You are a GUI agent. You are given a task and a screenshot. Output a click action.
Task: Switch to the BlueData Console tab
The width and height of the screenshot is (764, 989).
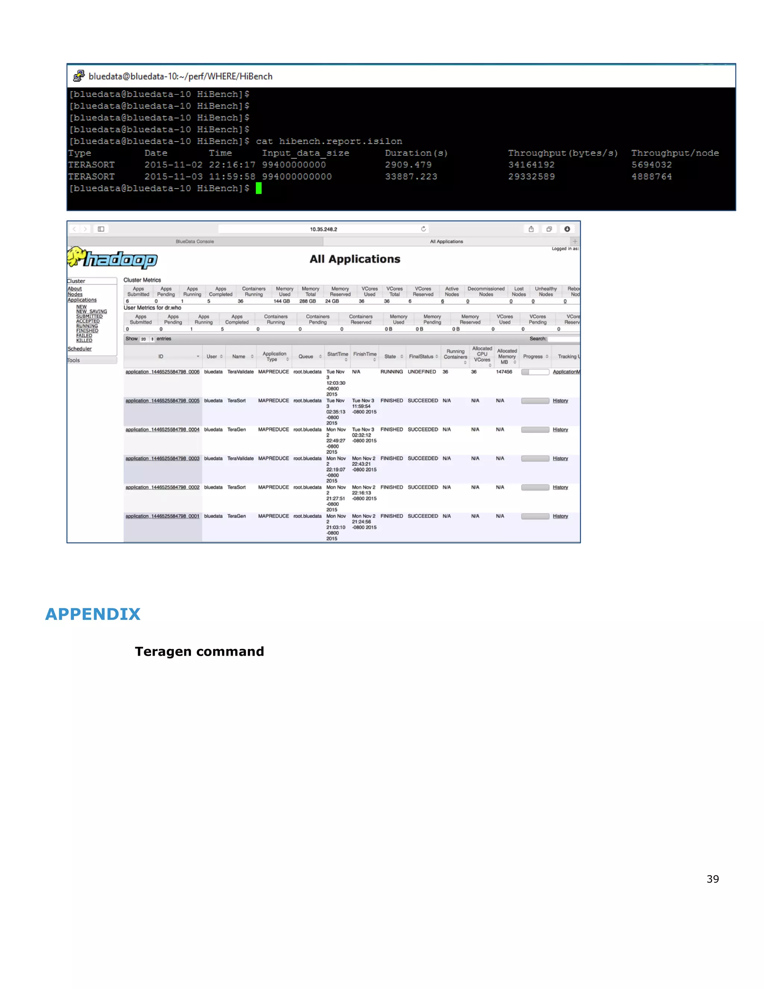tap(195, 241)
